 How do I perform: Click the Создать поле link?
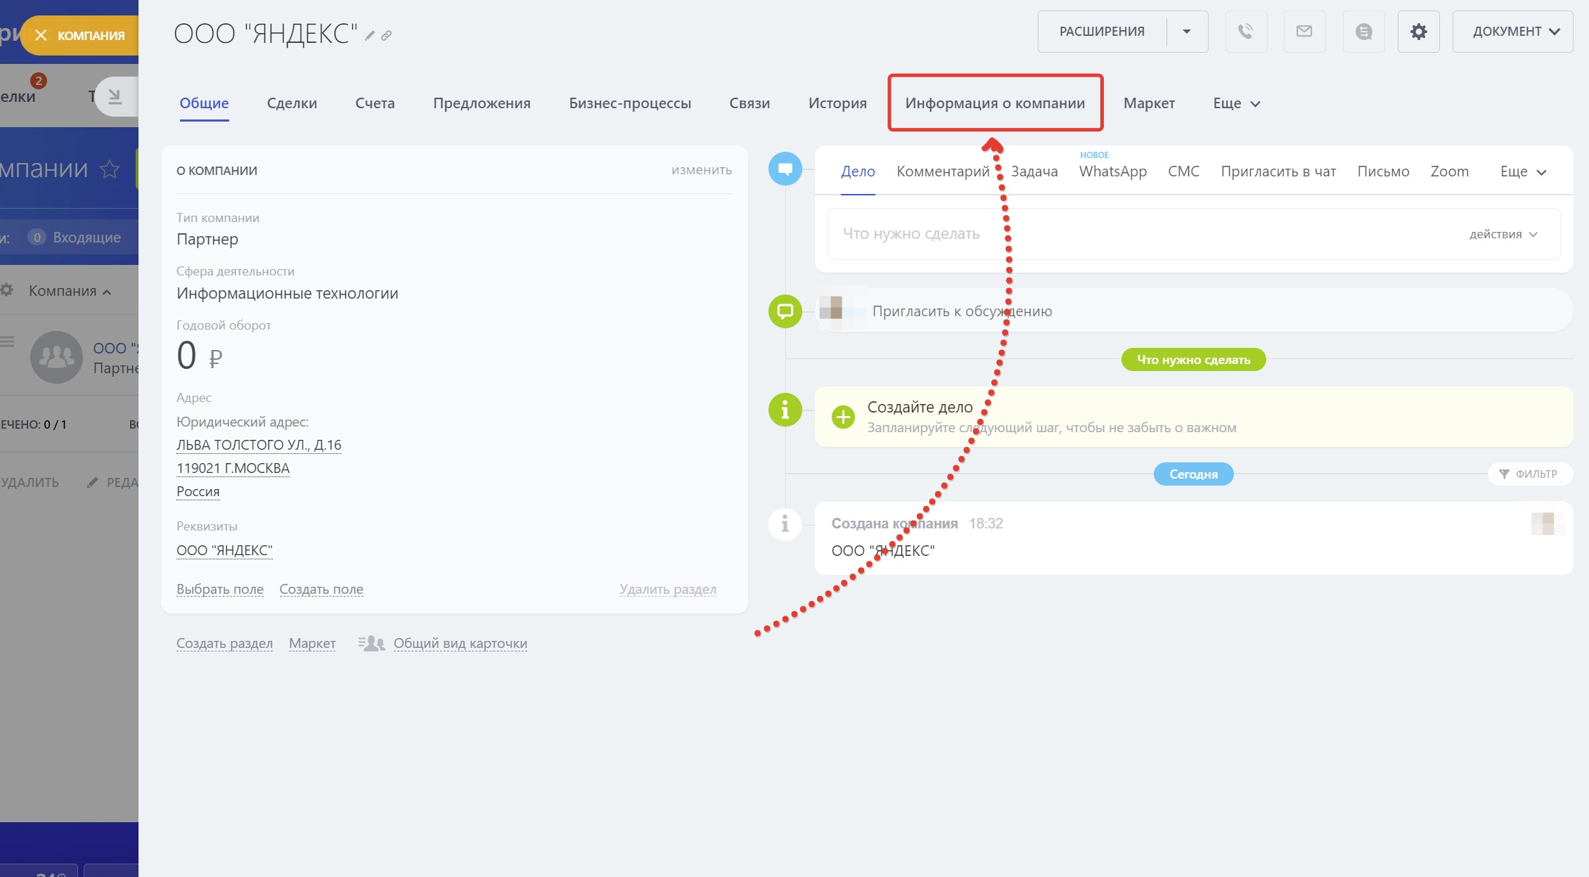[x=321, y=589]
